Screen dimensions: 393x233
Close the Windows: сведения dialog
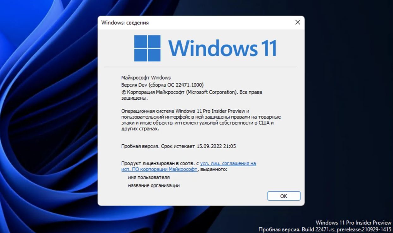(297, 22)
